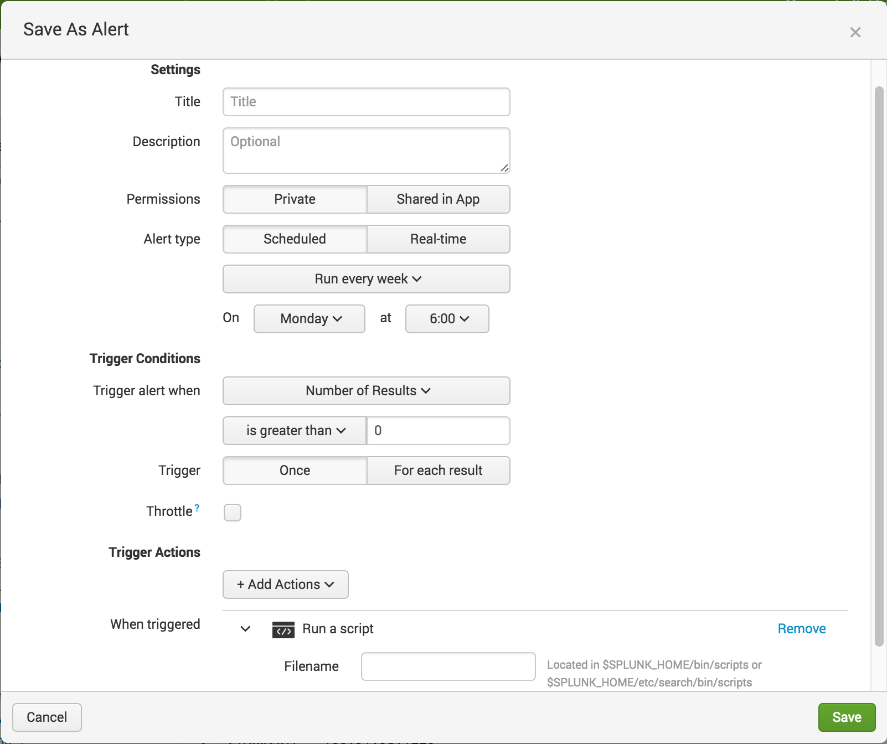The image size is (887, 744).
Task: Save the alert
Action: tap(847, 717)
